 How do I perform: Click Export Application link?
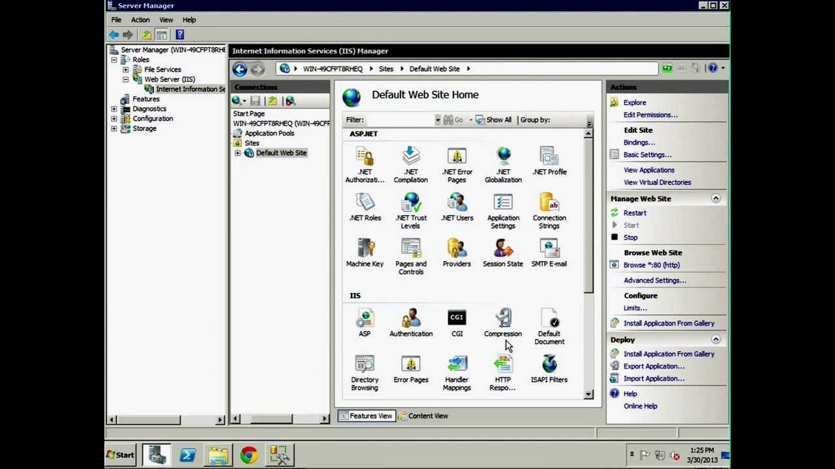click(654, 366)
